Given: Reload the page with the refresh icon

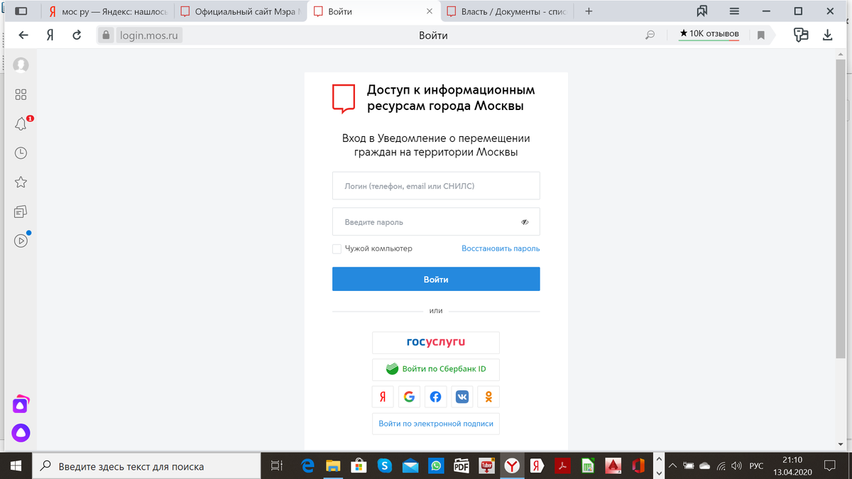Looking at the screenshot, I should [77, 33].
